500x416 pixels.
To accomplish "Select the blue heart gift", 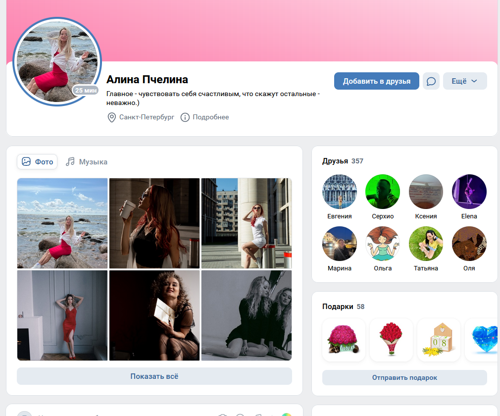I will point(483,340).
